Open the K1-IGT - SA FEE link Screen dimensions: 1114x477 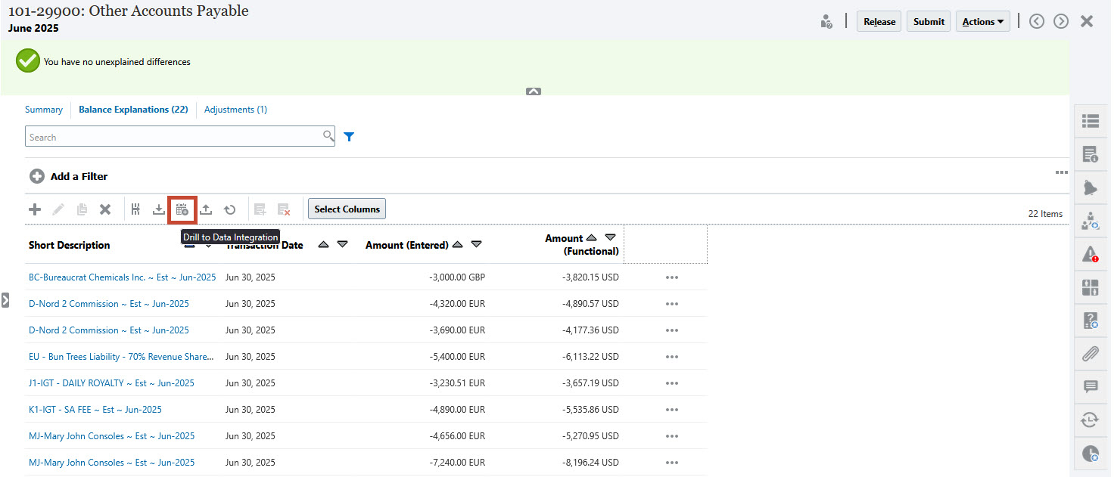95,410
